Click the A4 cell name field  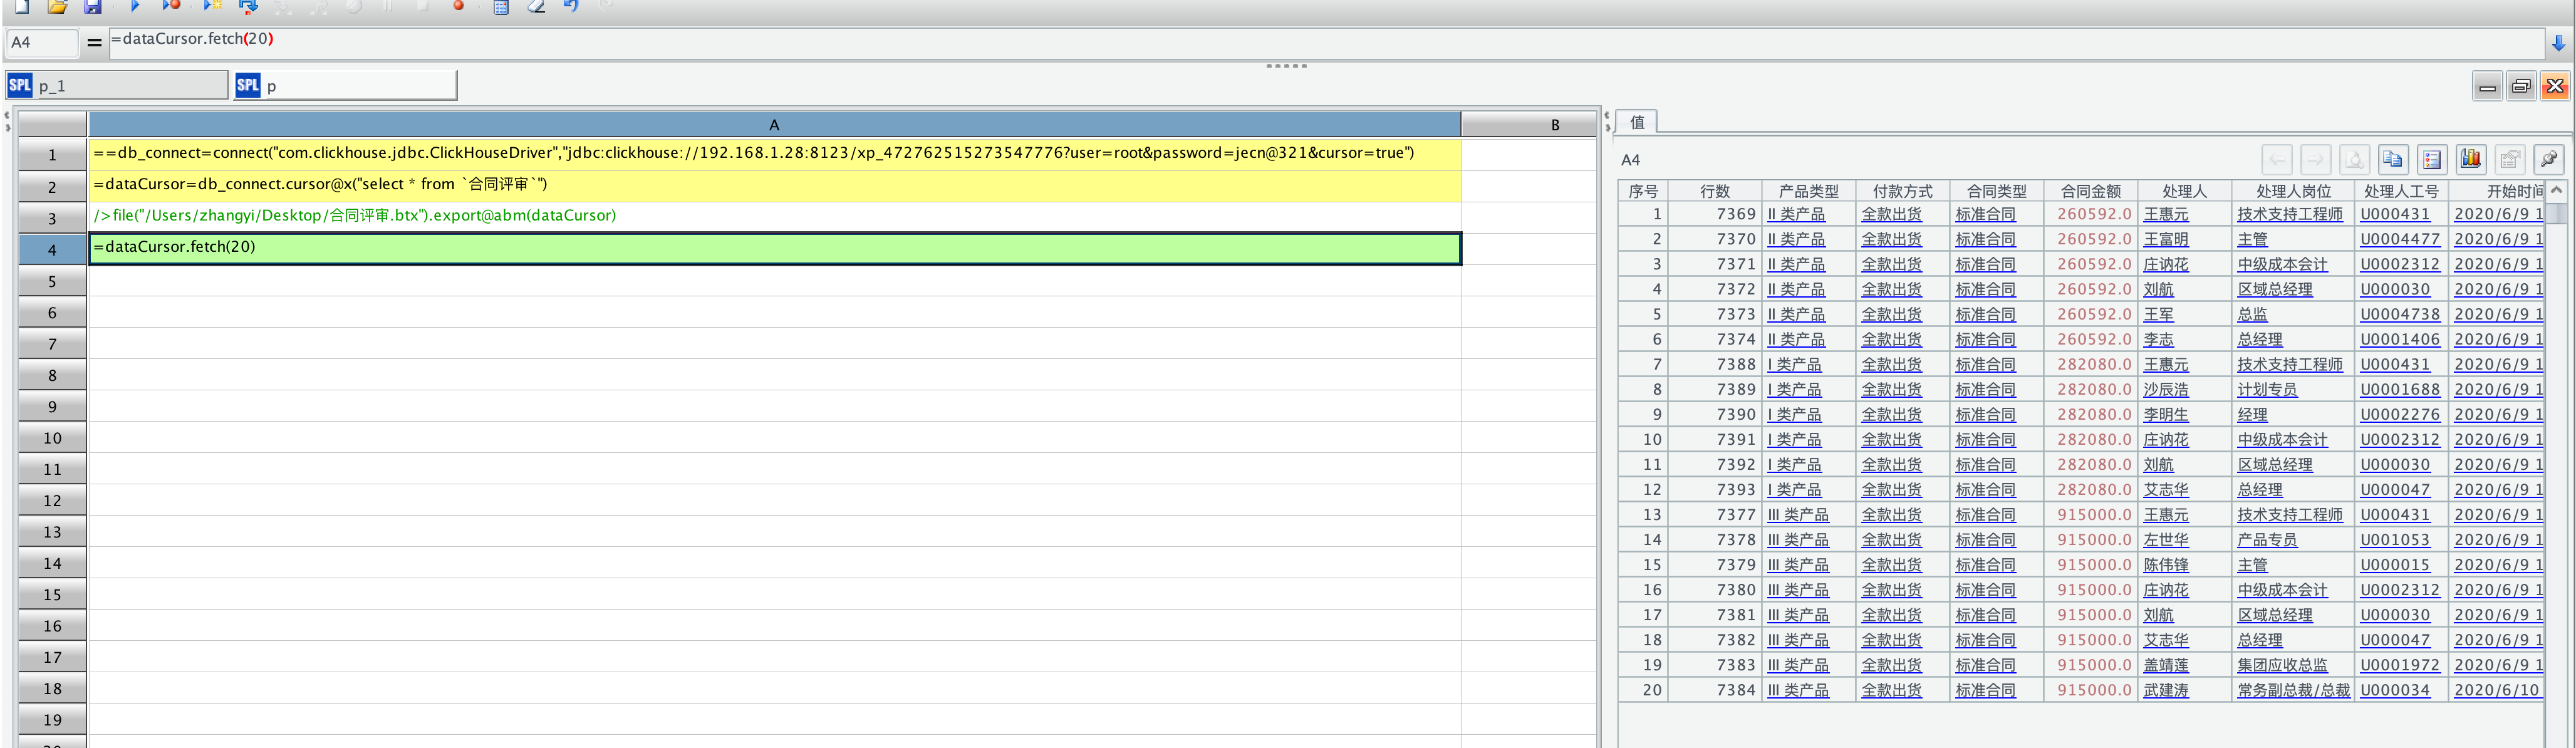click(x=42, y=43)
